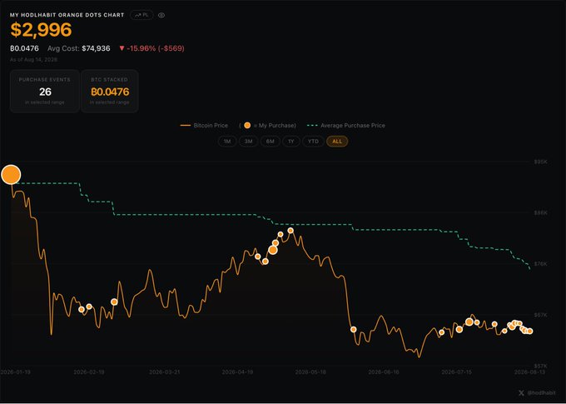Select the 1M time range

(x=227, y=142)
